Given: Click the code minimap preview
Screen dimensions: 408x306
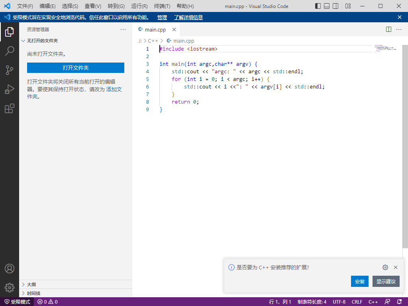Looking at the screenshot, I should (385, 49).
